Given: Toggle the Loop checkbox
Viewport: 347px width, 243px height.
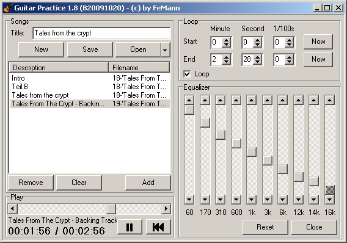Looking at the screenshot, I should click(x=187, y=74).
